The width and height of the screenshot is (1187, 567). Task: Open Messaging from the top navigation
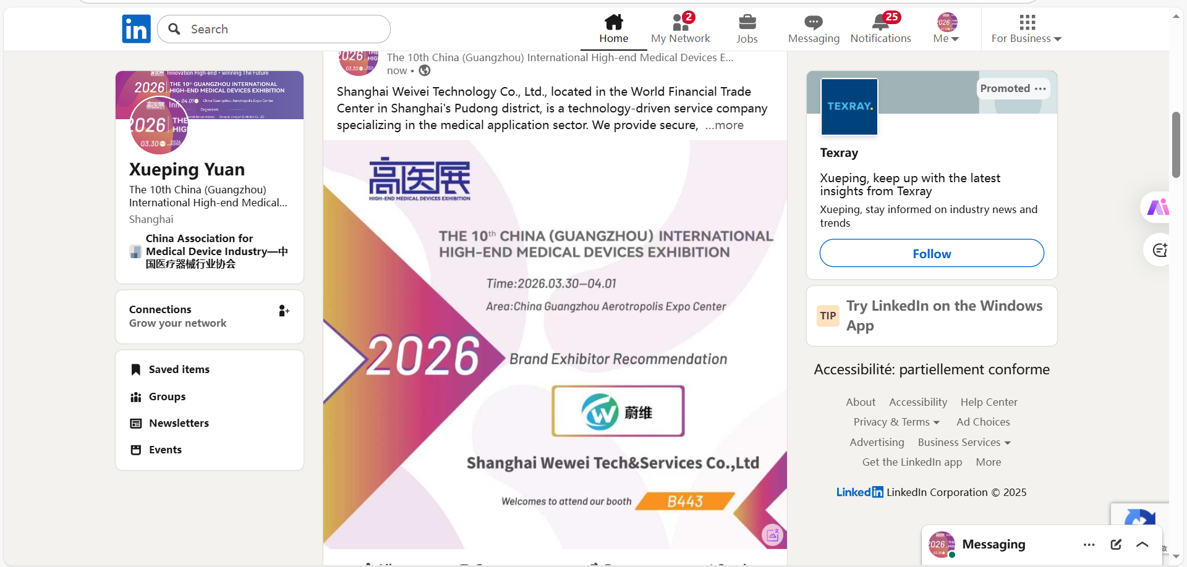click(813, 29)
